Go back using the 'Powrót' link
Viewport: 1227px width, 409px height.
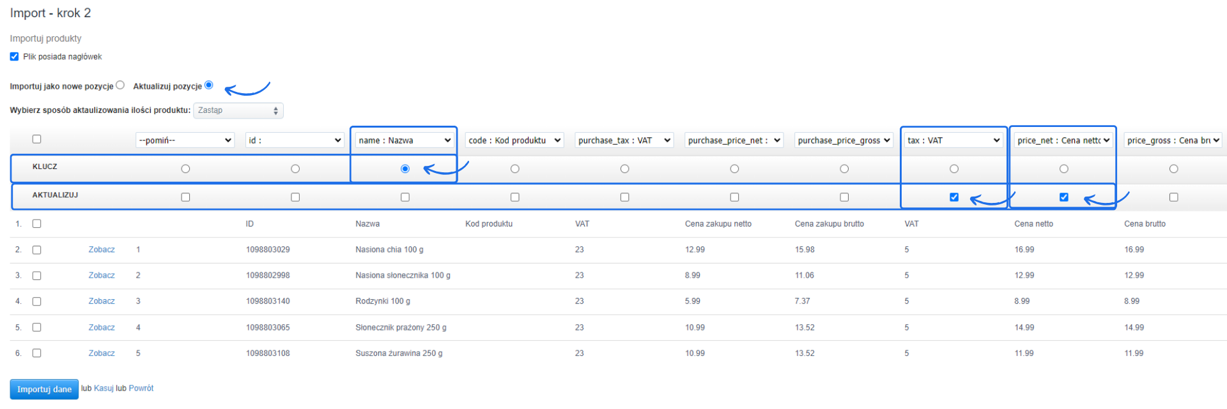point(141,389)
